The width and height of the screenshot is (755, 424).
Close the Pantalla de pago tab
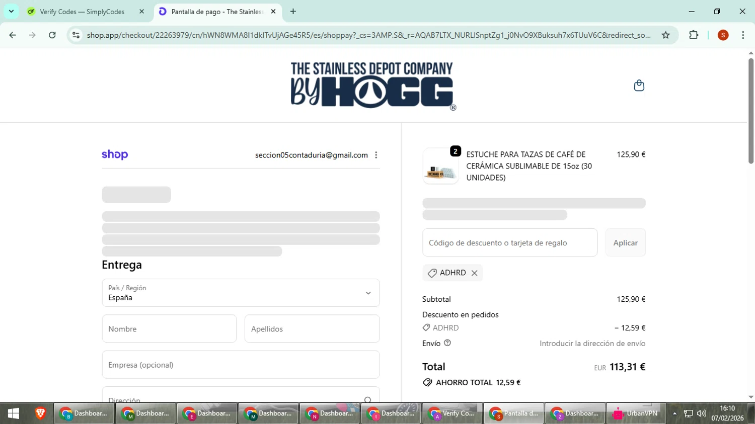(x=273, y=12)
